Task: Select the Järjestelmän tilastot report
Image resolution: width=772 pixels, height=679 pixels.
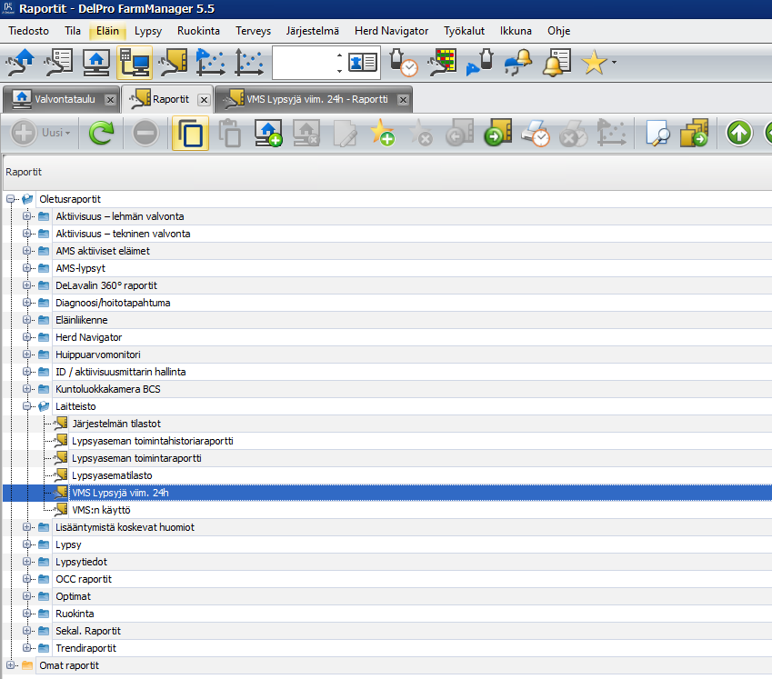Action: point(116,424)
